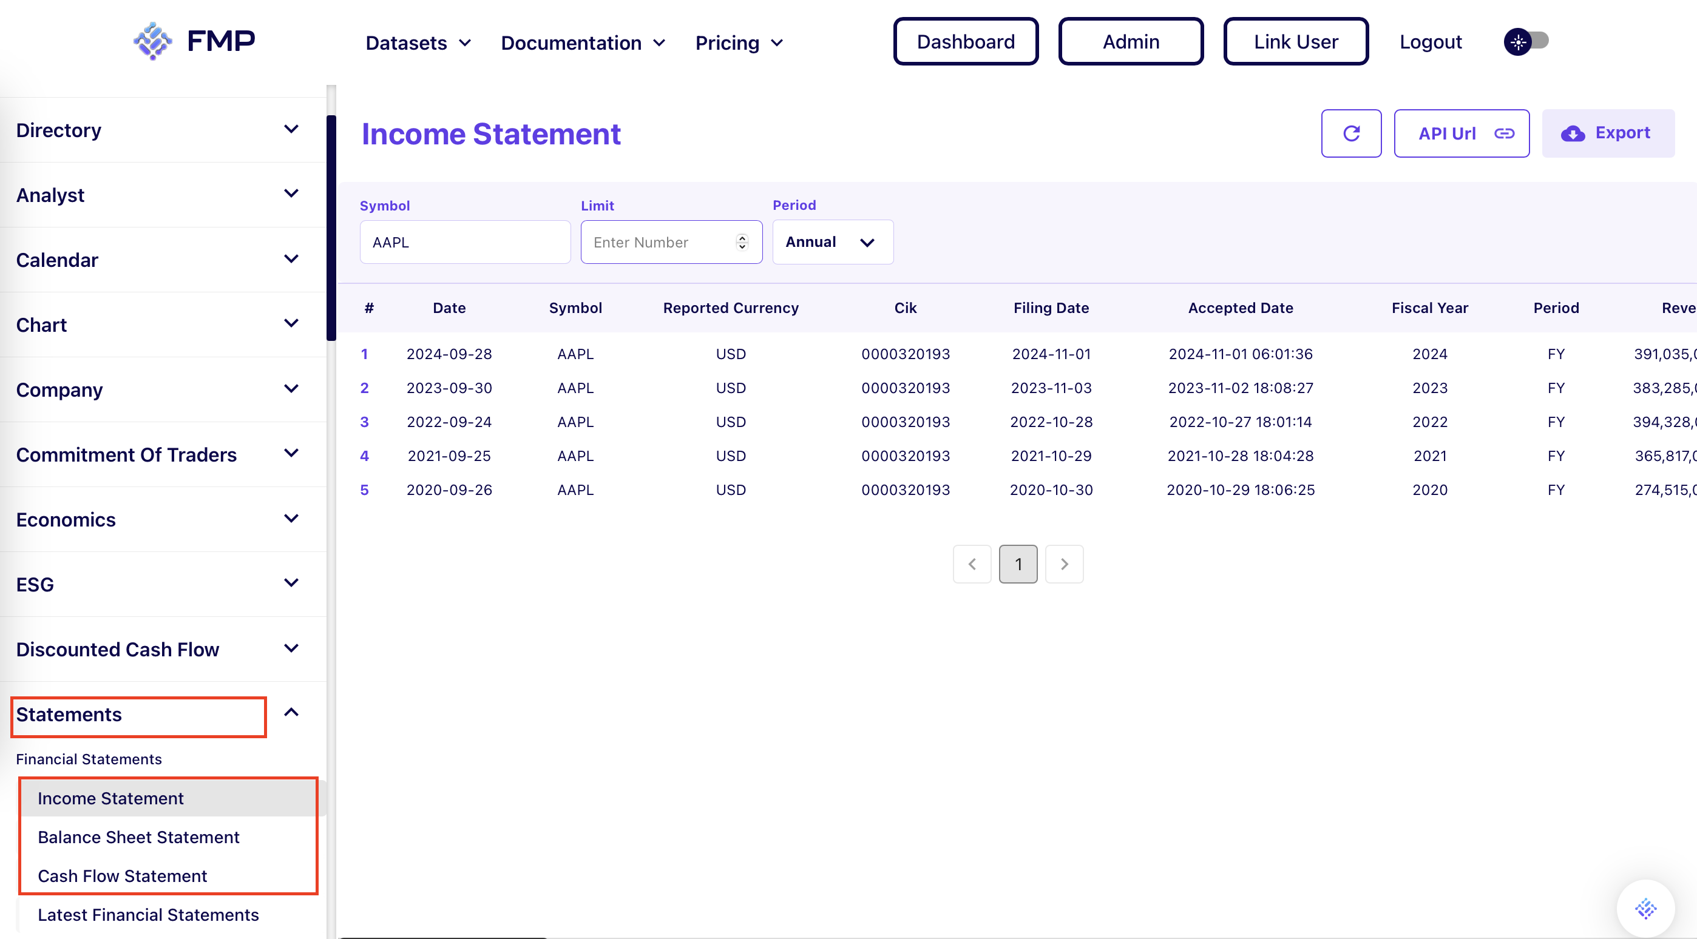This screenshot has height=939, width=1697.
Task: Click date cell 2023-09-30
Action: pyautogui.click(x=449, y=388)
